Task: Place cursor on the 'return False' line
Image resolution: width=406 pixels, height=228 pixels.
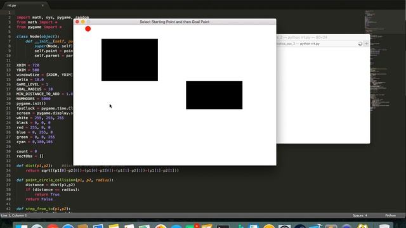Action: (x=39, y=199)
